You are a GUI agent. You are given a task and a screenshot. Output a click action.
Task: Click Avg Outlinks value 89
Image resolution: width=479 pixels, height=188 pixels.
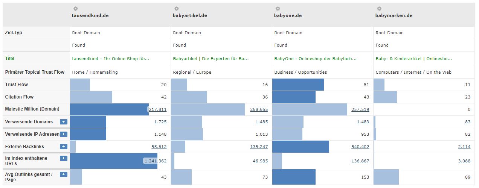click(468, 177)
